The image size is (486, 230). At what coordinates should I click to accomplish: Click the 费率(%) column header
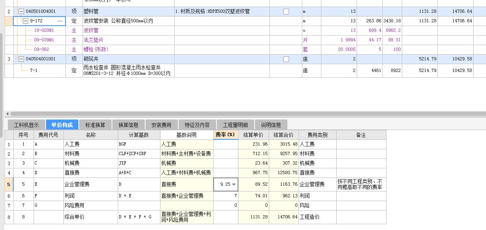click(x=226, y=135)
